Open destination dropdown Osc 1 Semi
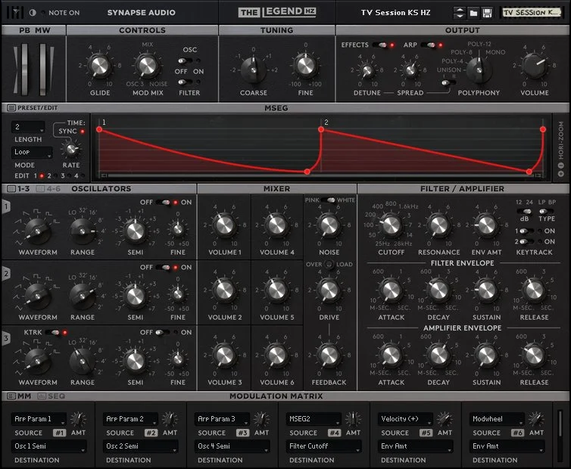Screen dimensions: 571x469 [x=48, y=446]
